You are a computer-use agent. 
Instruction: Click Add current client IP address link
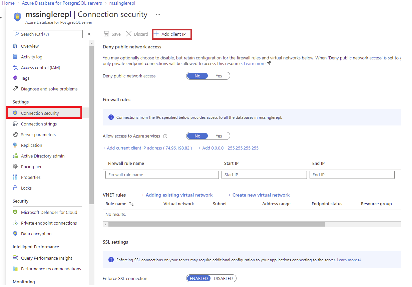147,148
